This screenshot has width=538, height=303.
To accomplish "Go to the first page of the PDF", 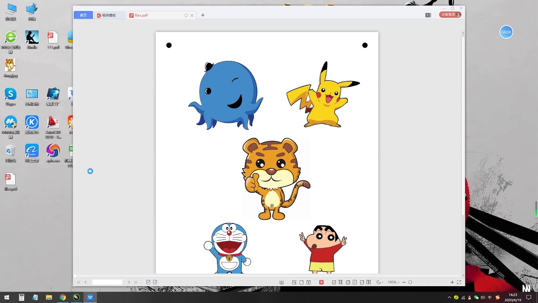I will point(79,282).
